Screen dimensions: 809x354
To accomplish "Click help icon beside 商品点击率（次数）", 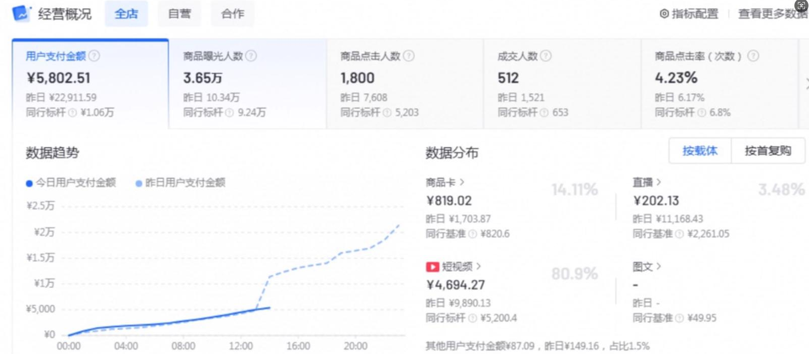I will pyautogui.click(x=753, y=56).
